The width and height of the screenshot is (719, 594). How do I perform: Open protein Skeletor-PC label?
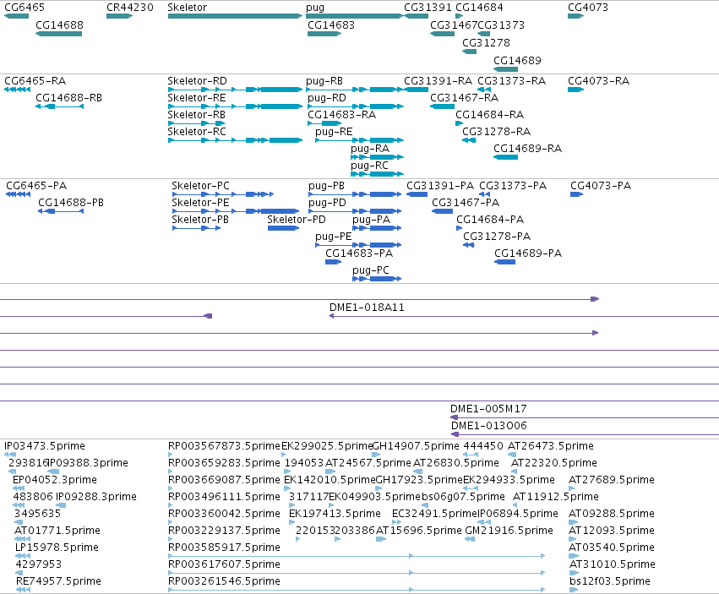point(200,186)
